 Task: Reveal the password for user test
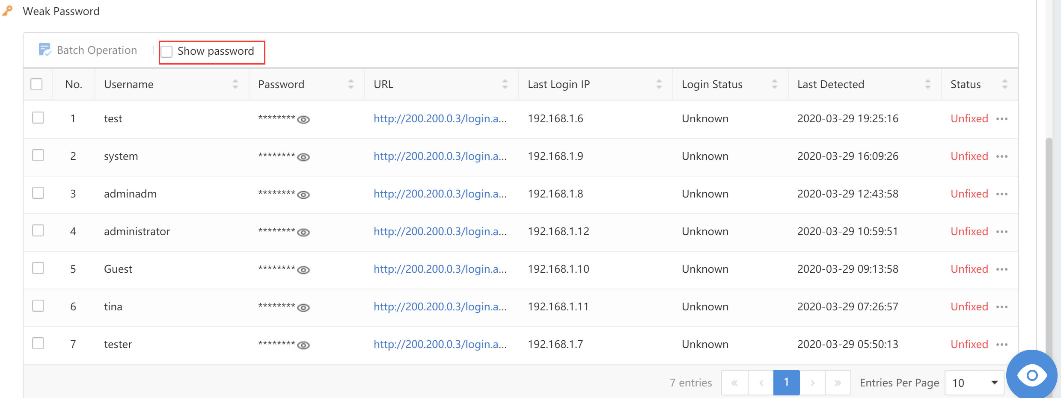[x=303, y=119]
